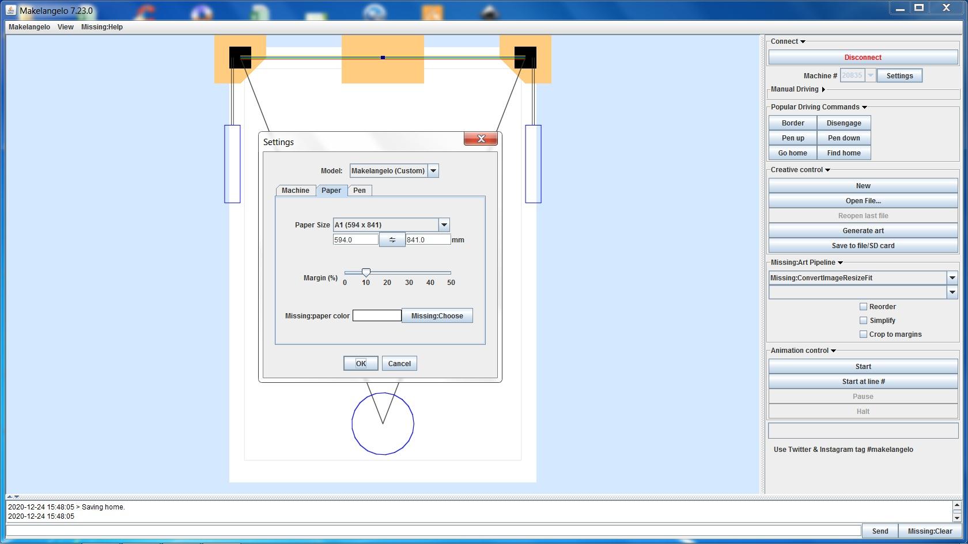The width and height of the screenshot is (968, 544).
Task: Click the paper width field 594.0
Action: click(356, 239)
